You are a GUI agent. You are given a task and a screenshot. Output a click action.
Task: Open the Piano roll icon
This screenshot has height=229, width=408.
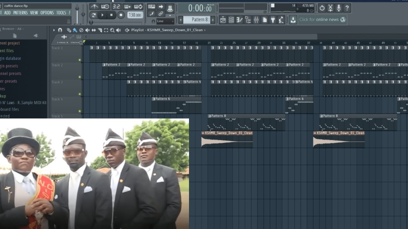(x=240, y=20)
